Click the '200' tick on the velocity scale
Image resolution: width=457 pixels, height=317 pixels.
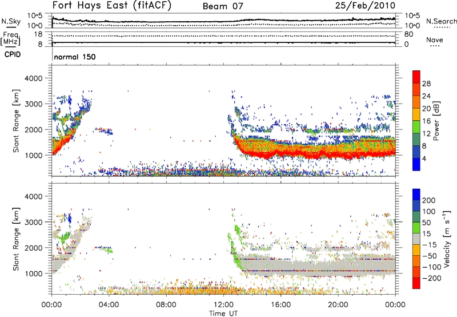pyautogui.click(x=429, y=200)
